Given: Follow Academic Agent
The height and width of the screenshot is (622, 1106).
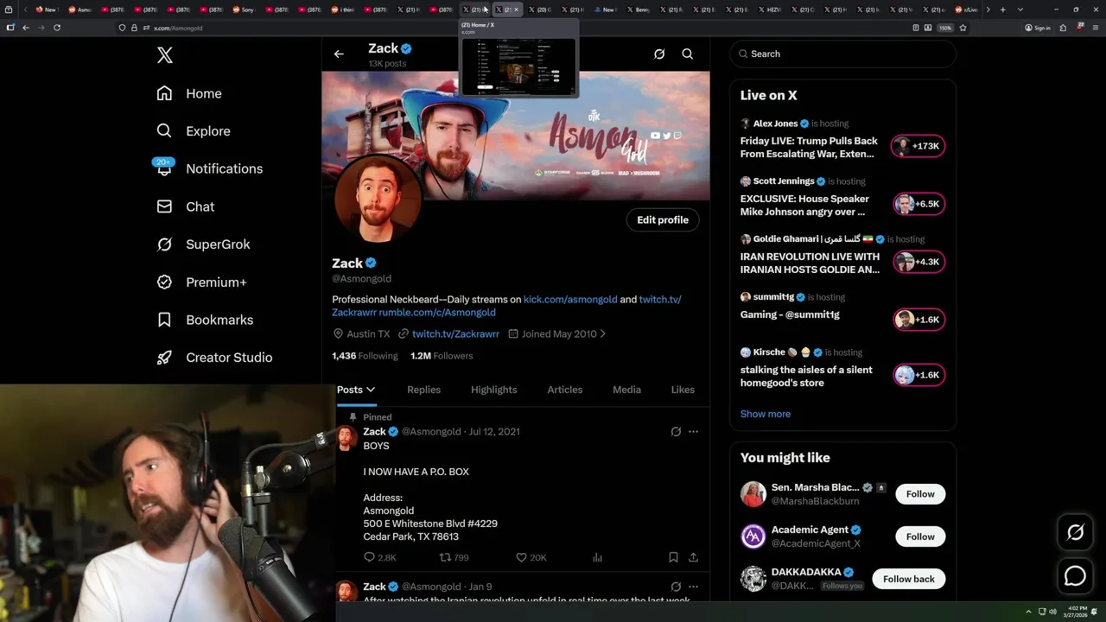Looking at the screenshot, I should pos(920,536).
